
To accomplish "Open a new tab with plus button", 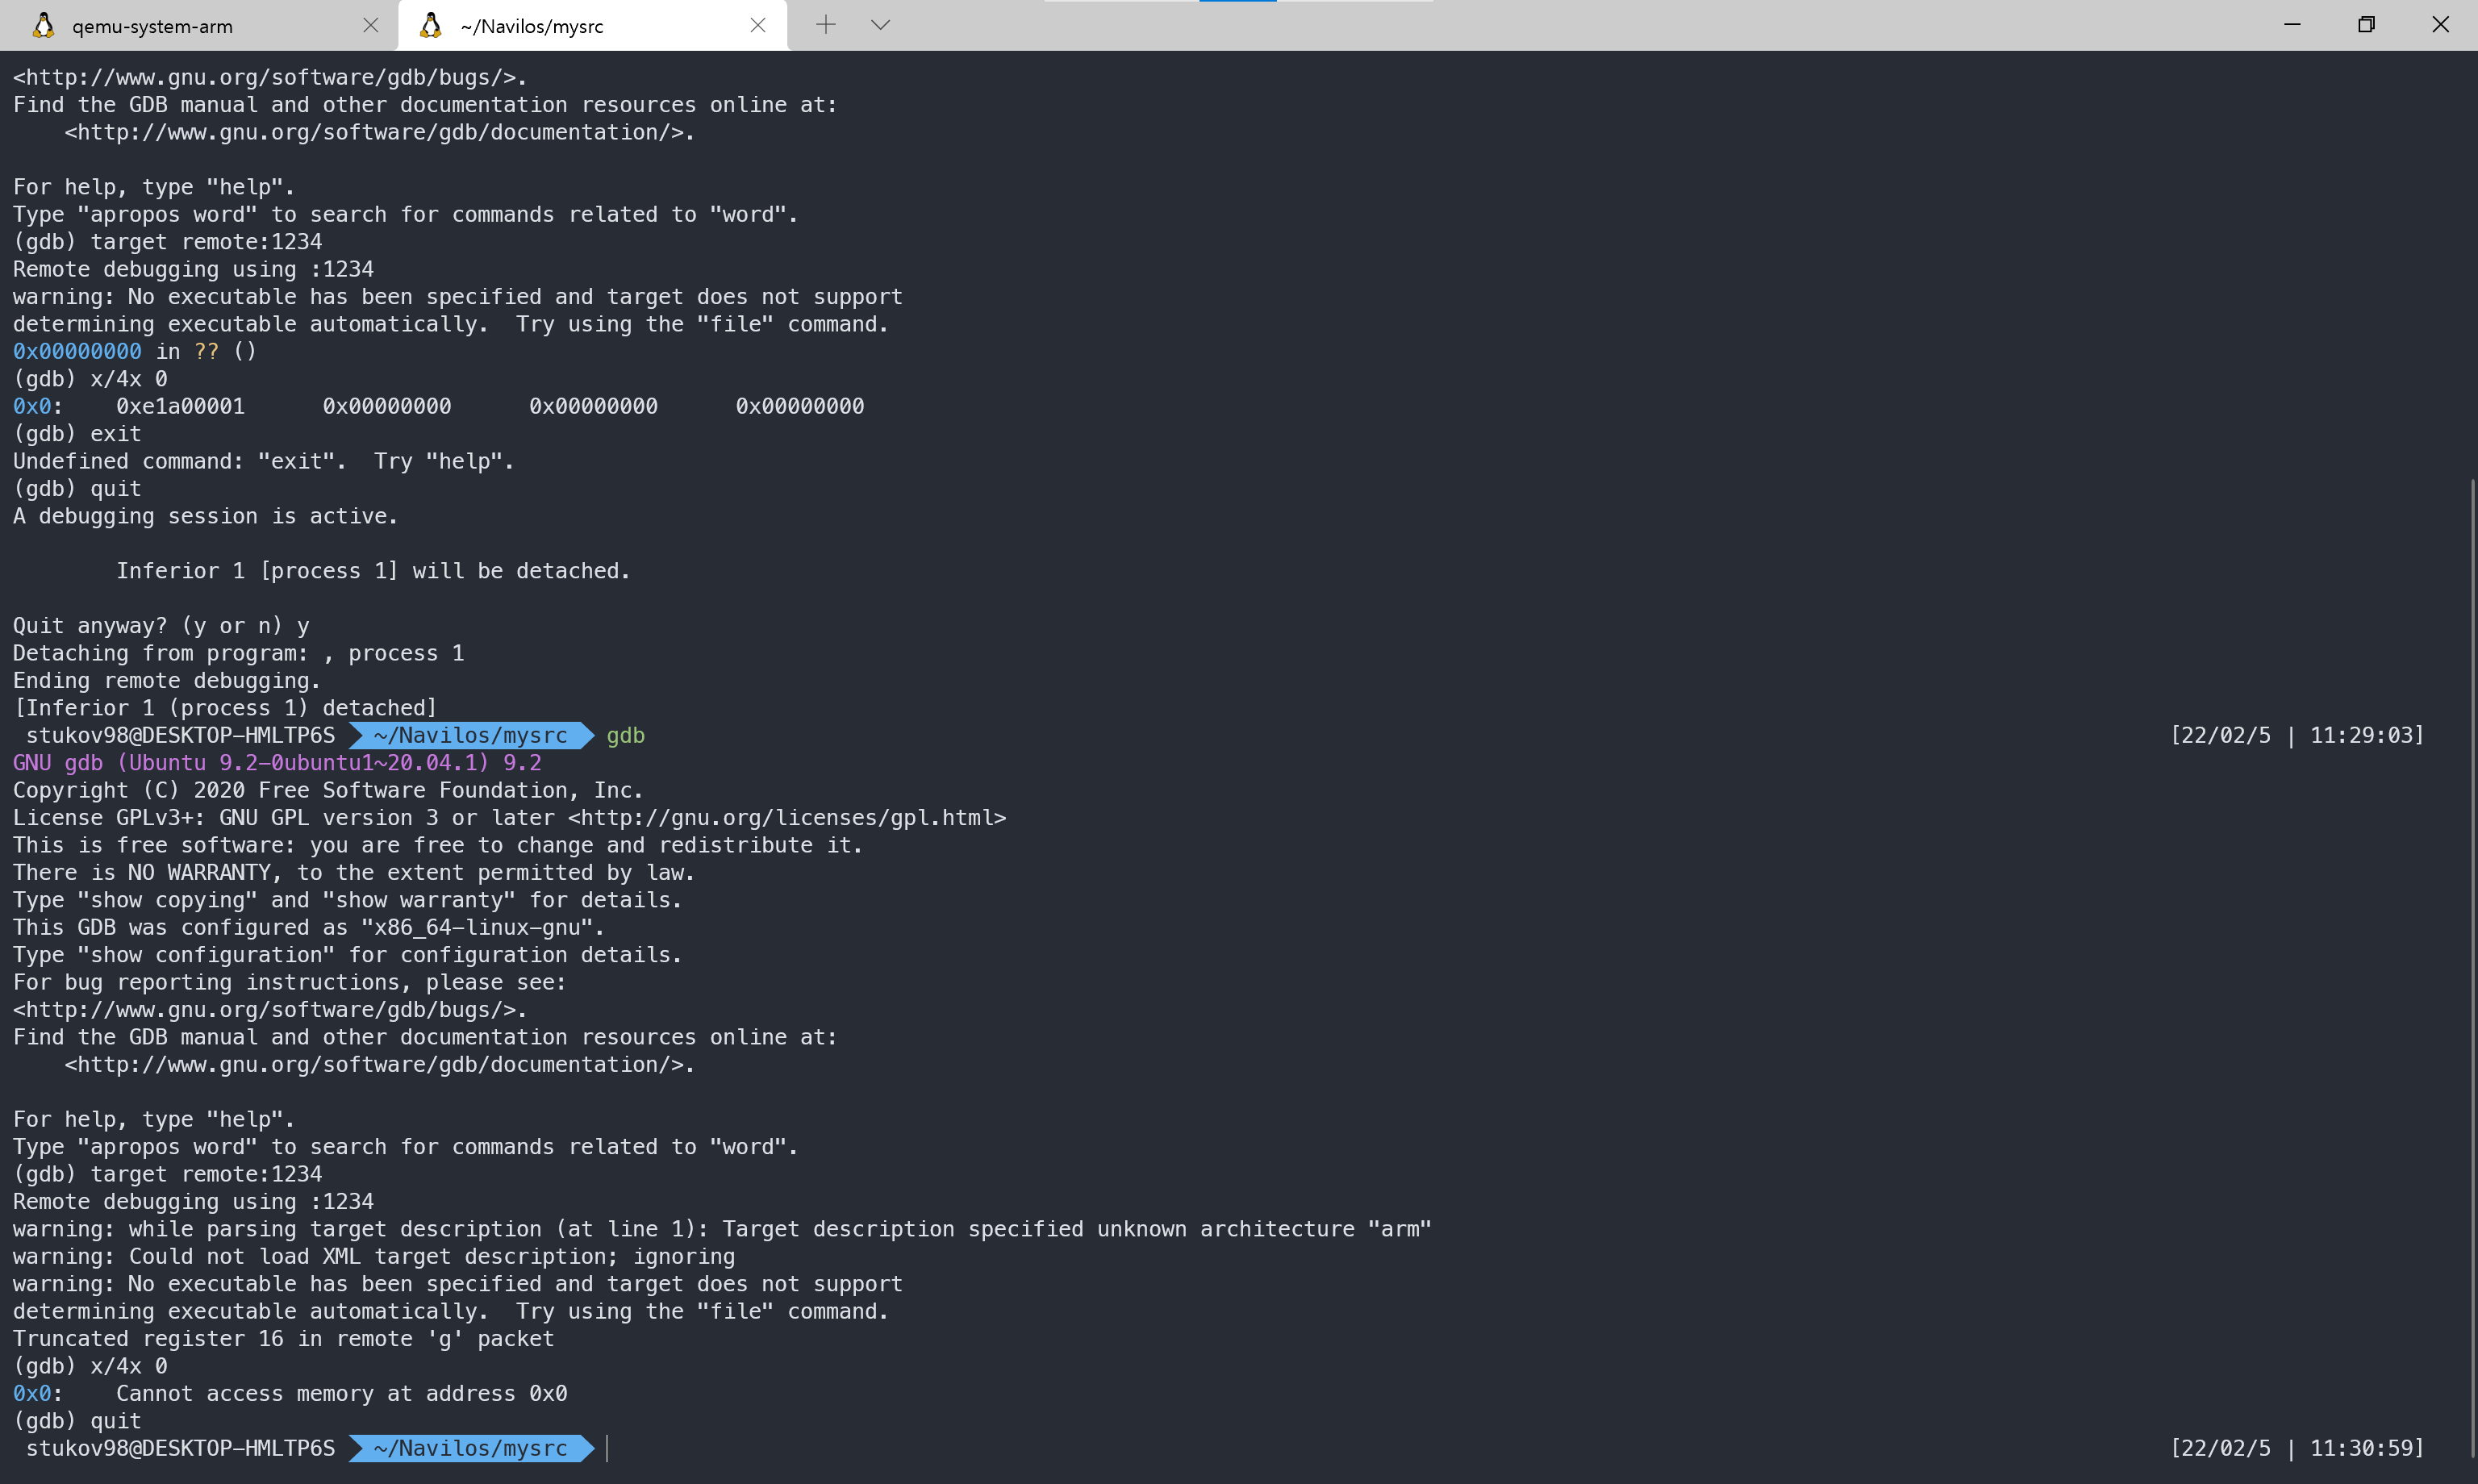I will [825, 25].
